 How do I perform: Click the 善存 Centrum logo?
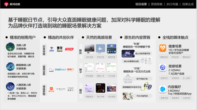[x=60, y=49]
